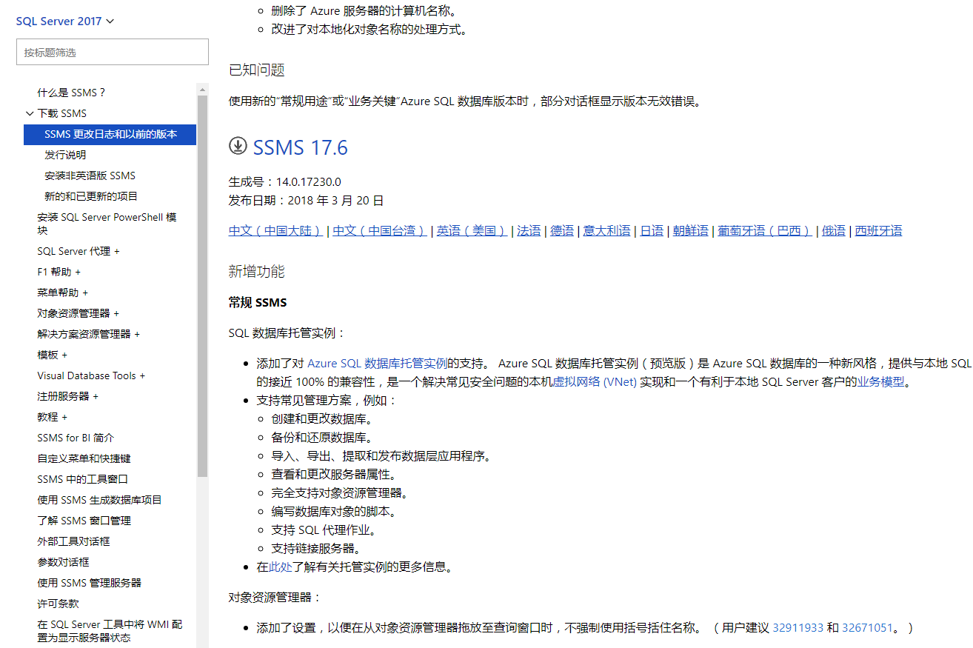Open 外部工具对话框 page
The width and height of the screenshot is (973, 648).
[73, 541]
